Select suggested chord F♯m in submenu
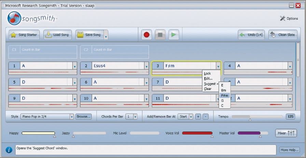 tap(225, 95)
